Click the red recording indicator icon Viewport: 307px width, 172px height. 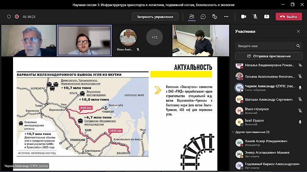point(17,17)
